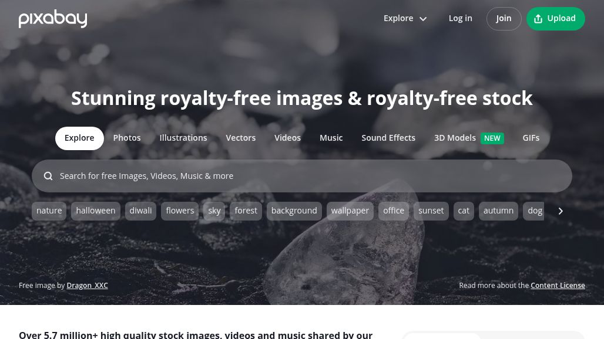Open the Sound Effects tab

tap(388, 138)
